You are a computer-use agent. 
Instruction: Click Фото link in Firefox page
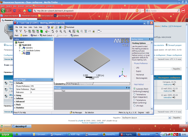click(157, 26)
